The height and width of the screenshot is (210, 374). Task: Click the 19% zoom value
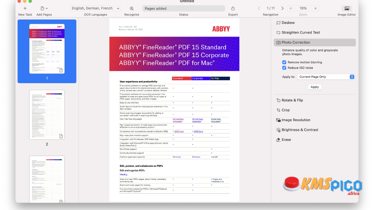click(303, 8)
